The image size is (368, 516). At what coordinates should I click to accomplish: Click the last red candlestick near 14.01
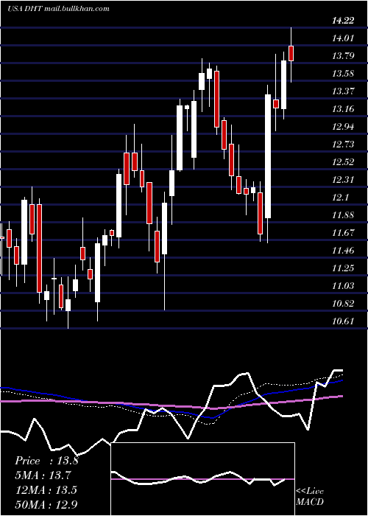tap(291, 53)
